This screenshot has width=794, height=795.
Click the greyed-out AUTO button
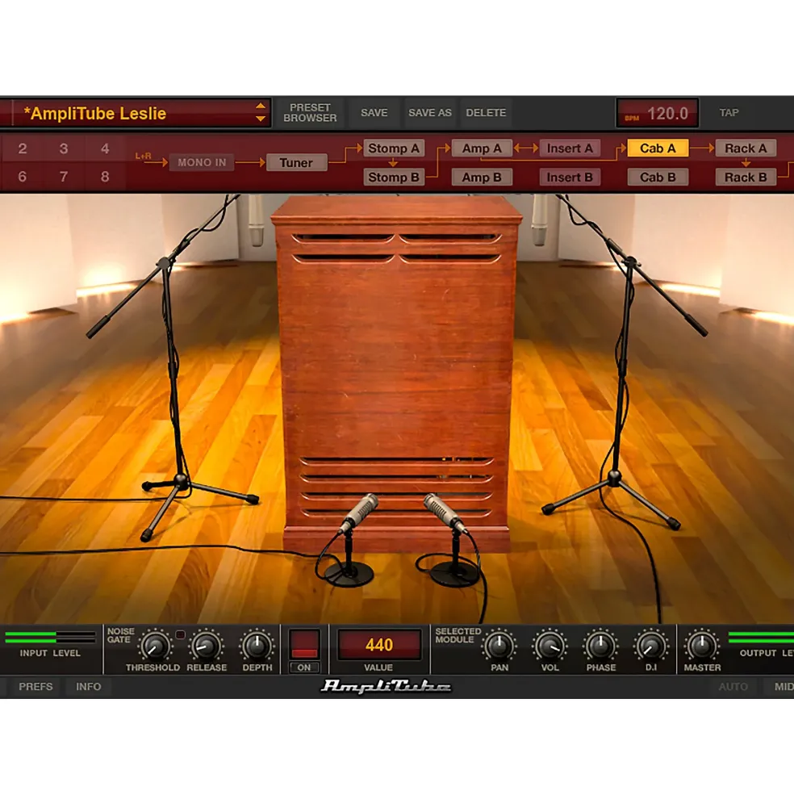733,687
